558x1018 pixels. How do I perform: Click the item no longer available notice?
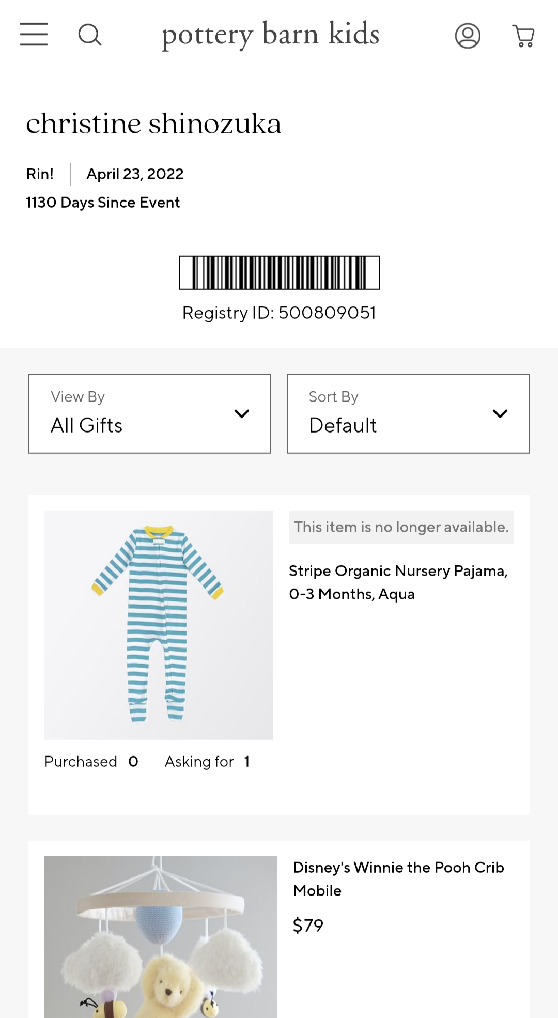click(401, 527)
